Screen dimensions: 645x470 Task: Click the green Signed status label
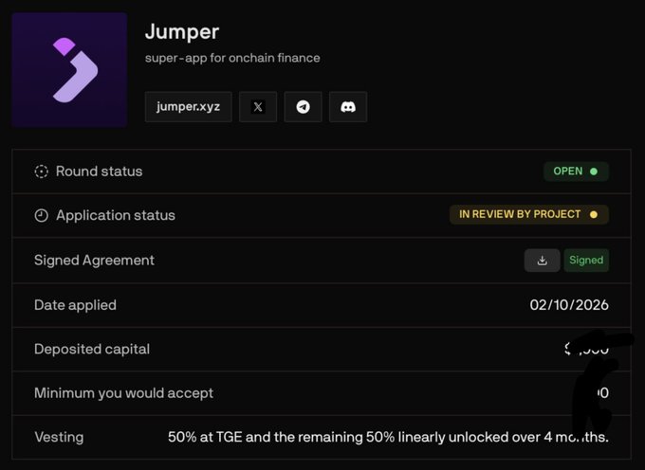586,260
